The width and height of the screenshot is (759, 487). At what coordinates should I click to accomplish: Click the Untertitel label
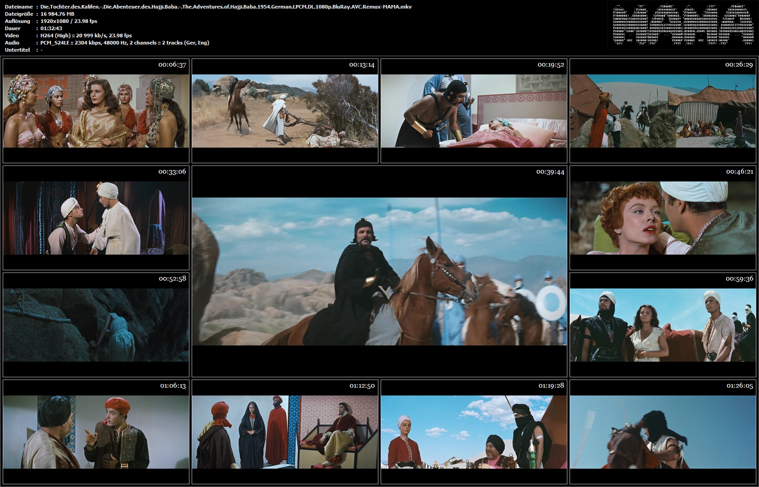(18, 50)
